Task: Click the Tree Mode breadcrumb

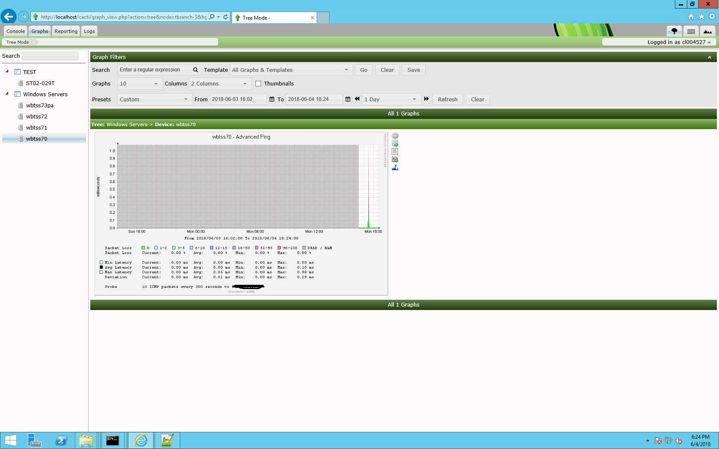Action: [x=18, y=42]
